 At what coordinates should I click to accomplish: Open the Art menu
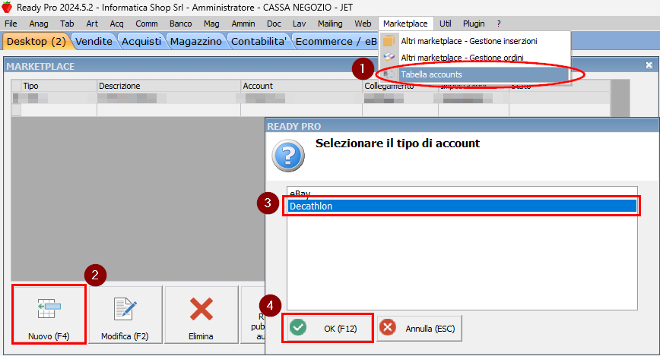(92, 24)
